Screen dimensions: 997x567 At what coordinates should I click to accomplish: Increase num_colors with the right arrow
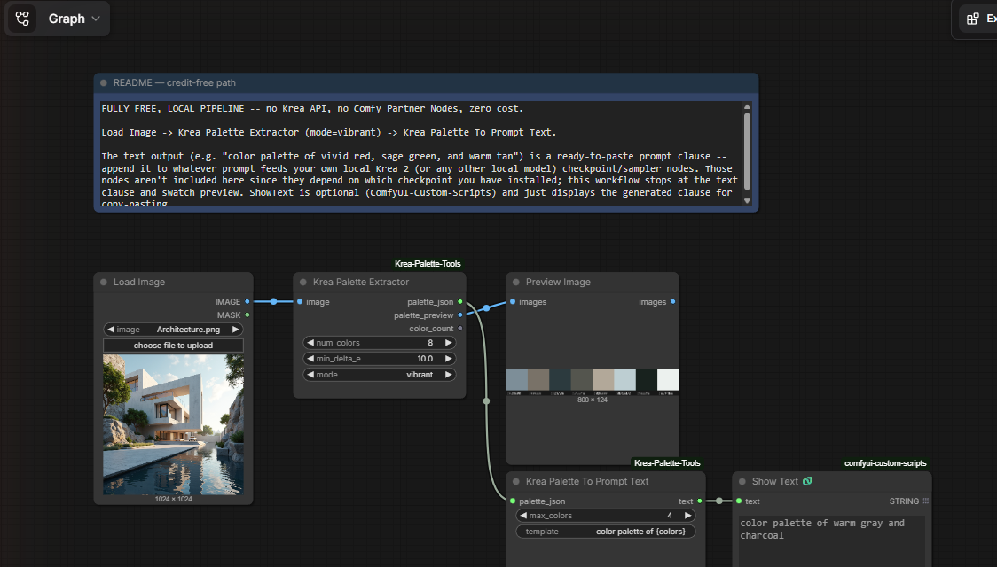(448, 343)
